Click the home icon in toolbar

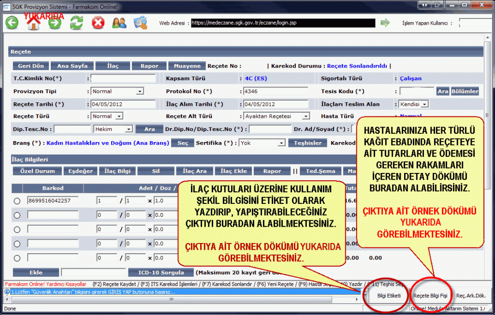(33, 23)
